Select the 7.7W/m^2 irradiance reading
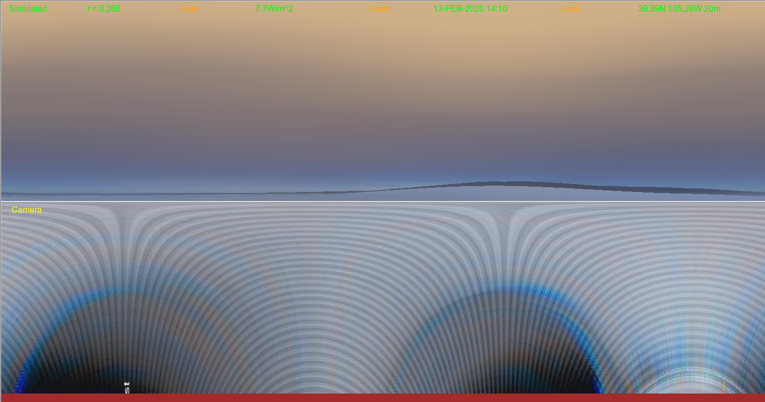Image resolution: width=765 pixels, height=402 pixels. tap(274, 9)
